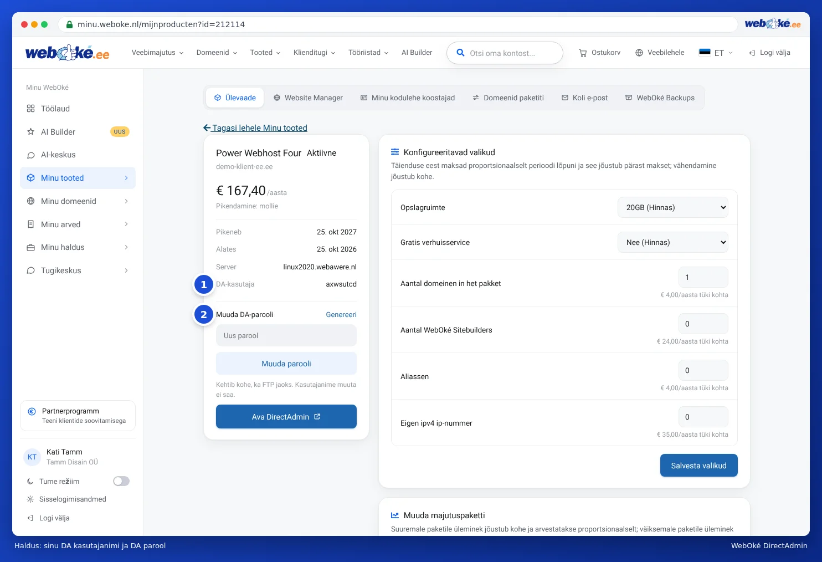Expand Minu domeenid sidebar chevron

point(126,201)
